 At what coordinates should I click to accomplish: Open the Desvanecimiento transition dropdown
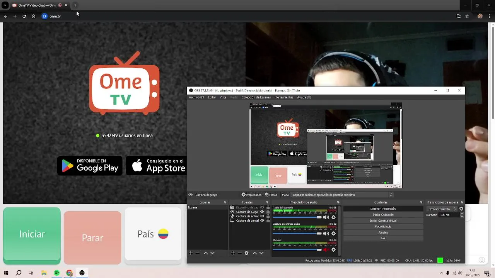click(442, 209)
